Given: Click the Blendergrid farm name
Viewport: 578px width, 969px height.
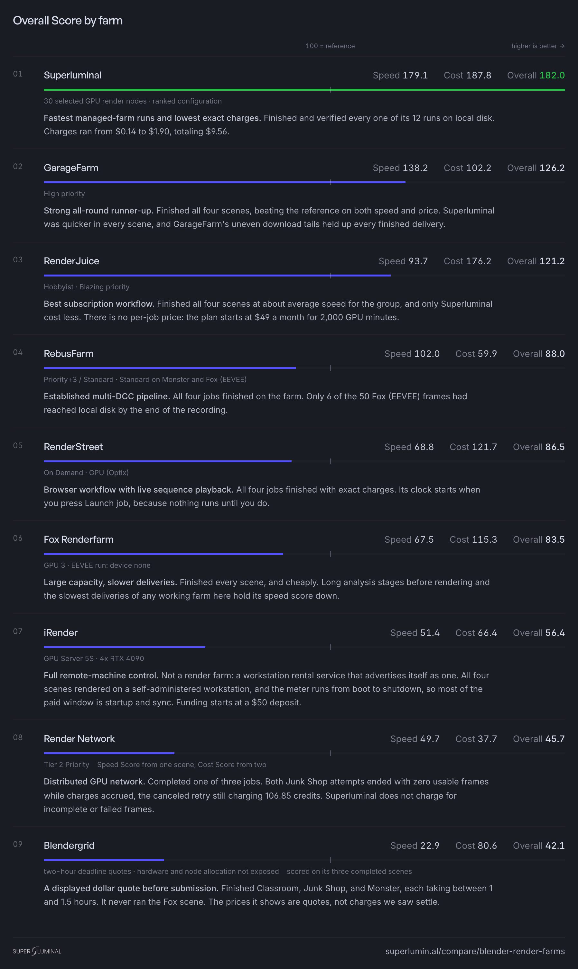Looking at the screenshot, I should [69, 845].
